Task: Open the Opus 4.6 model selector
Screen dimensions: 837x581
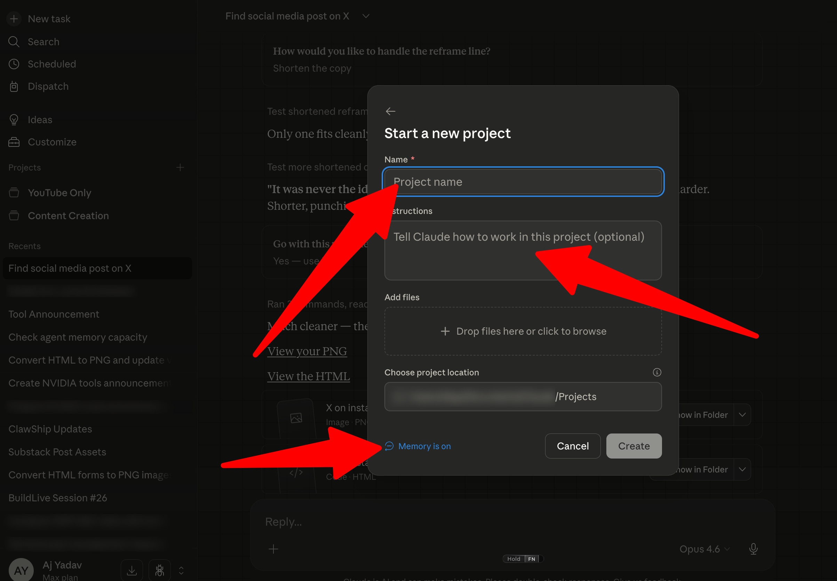Action: (x=704, y=549)
